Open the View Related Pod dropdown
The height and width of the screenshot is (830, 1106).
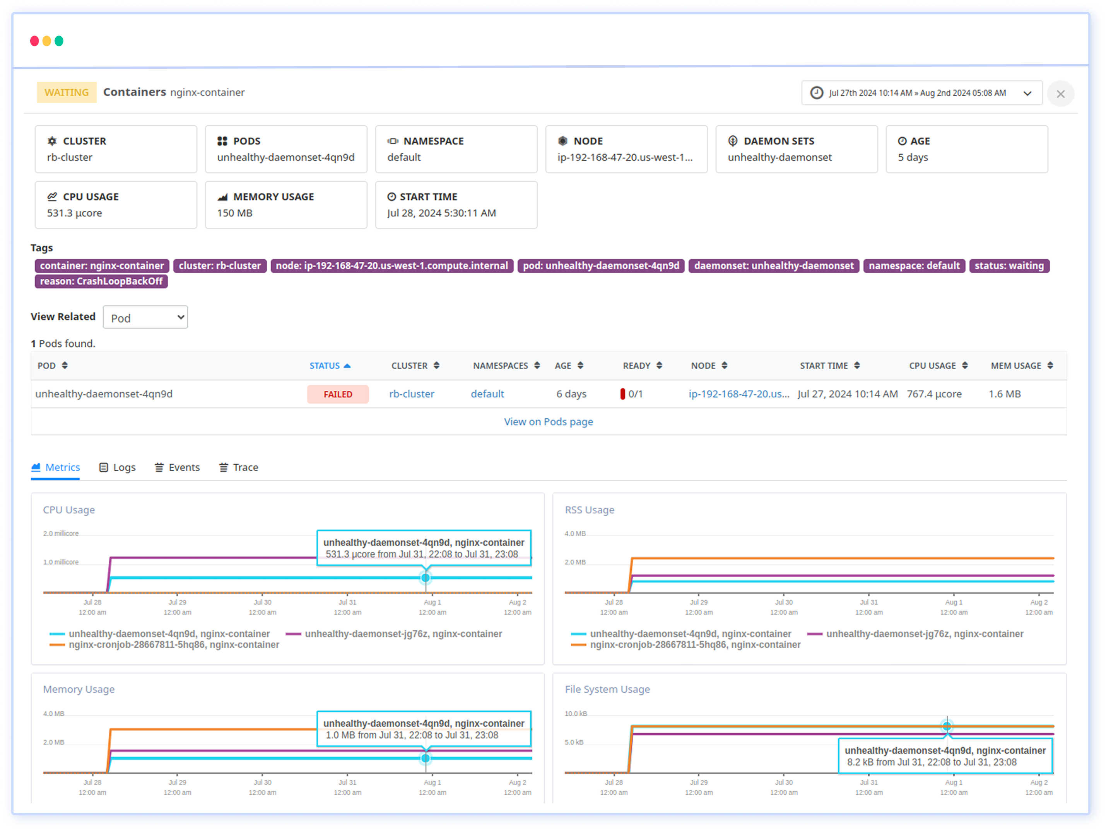(x=145, y=317)
